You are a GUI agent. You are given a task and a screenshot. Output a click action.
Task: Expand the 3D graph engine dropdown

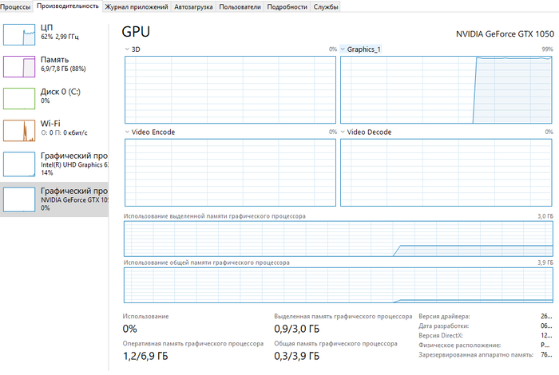(x=128, y=49)
